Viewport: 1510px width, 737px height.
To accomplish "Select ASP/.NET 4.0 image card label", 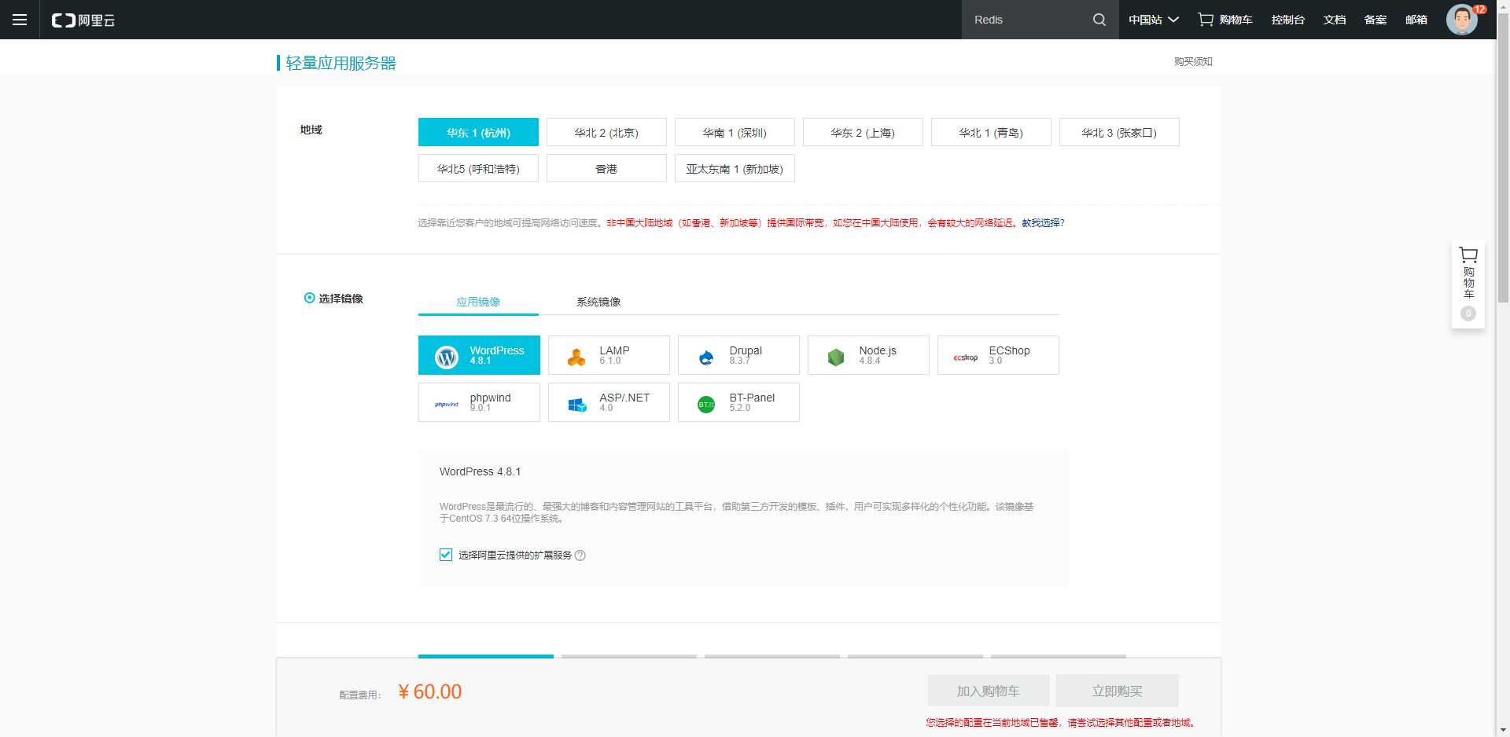I will [x=624, y=402].
